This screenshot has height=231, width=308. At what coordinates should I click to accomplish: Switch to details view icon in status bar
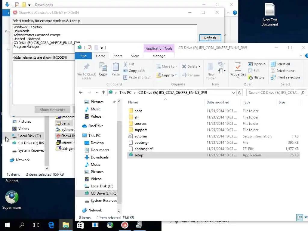point(299,218)
